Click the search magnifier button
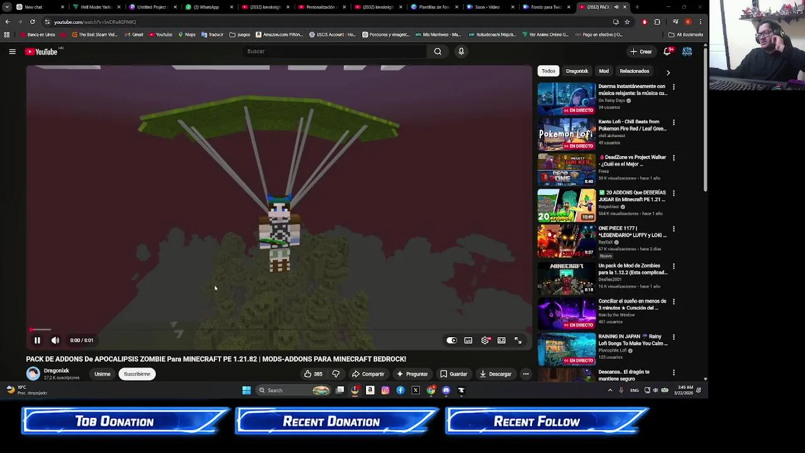This screenshot has width=805, height=453. point(438,52)
